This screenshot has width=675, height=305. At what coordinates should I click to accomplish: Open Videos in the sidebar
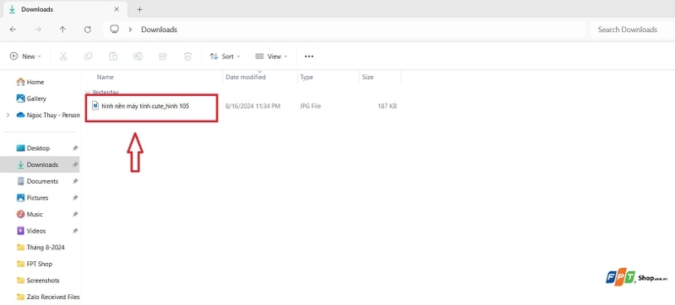36,231
